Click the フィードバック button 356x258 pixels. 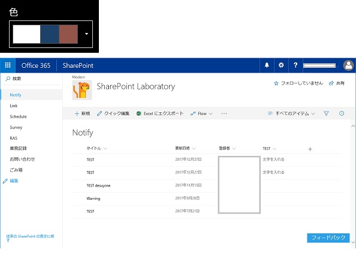click(x=328, y=238)
